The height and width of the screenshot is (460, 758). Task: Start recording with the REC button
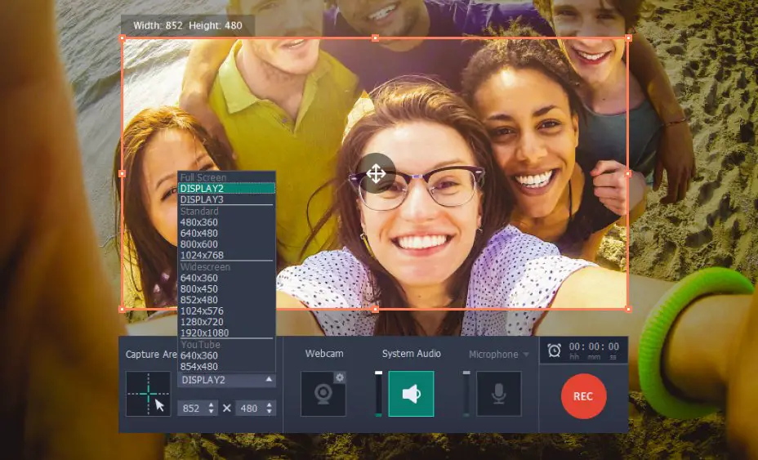(x=583, y=396)
